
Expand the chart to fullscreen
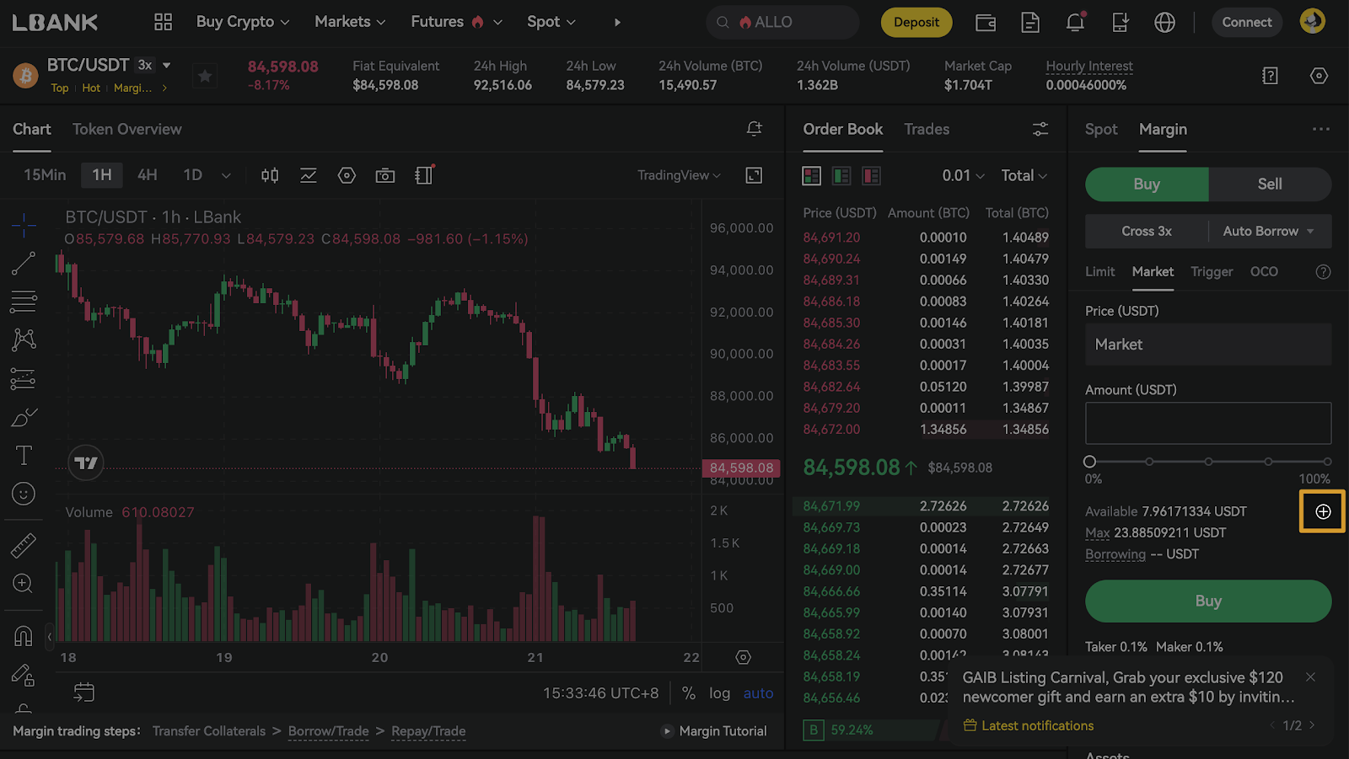click(x=754, y=175)
